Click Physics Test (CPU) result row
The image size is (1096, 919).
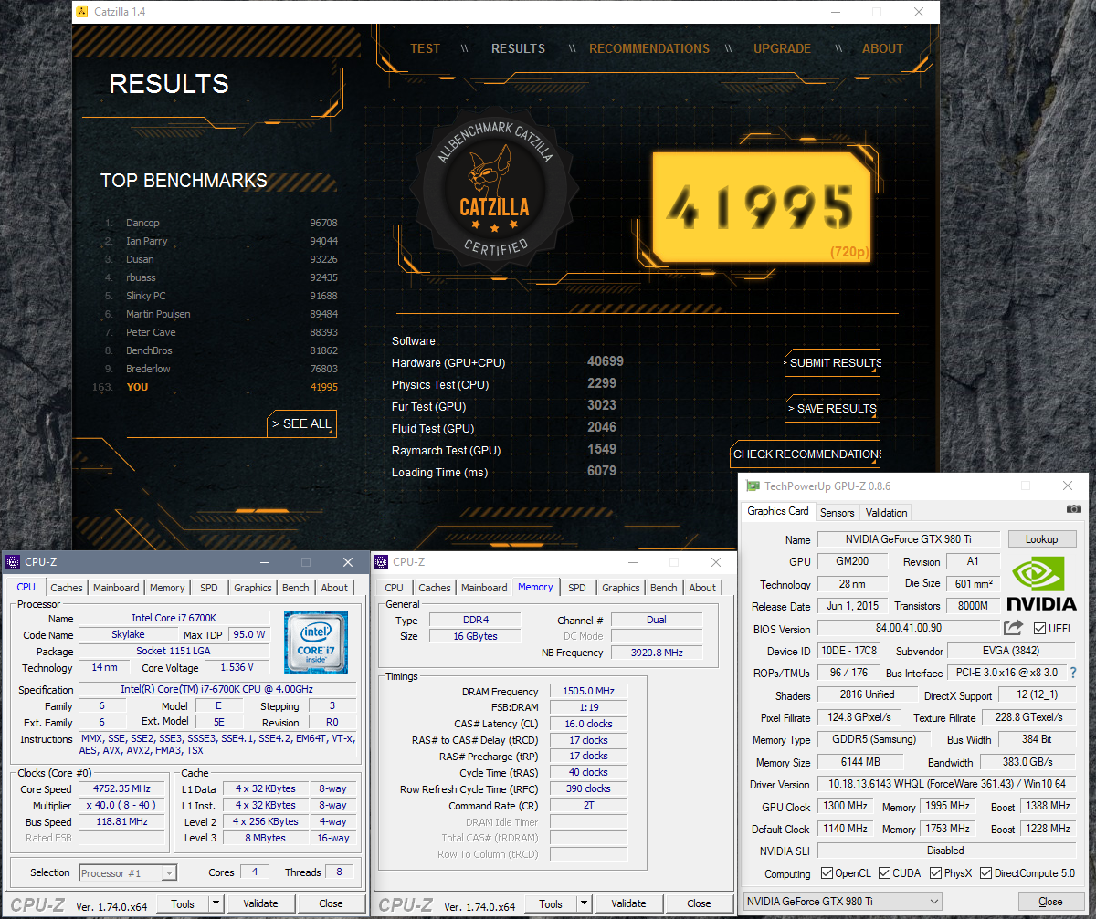[x=505, y=384]
